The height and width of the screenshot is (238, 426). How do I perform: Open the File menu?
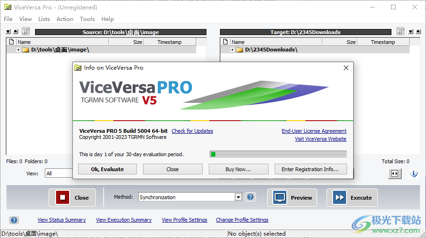pyautogui.click(x=8, y=19)
